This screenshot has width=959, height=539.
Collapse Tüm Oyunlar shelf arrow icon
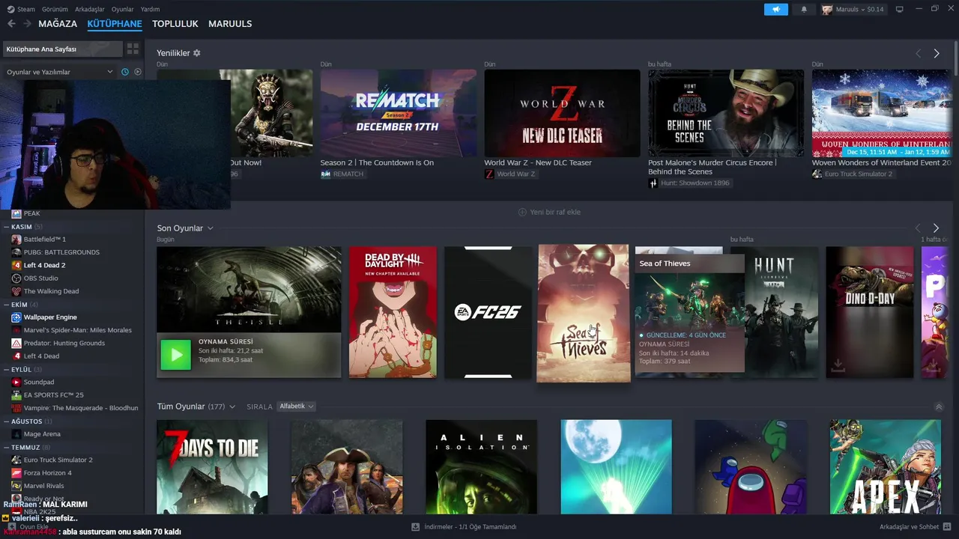point(939,406)
